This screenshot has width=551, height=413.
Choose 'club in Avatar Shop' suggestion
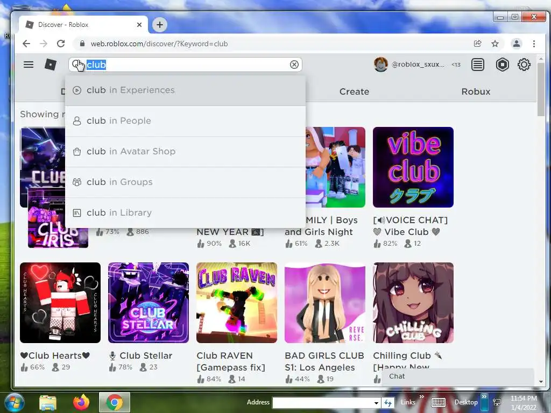point(185,151)
